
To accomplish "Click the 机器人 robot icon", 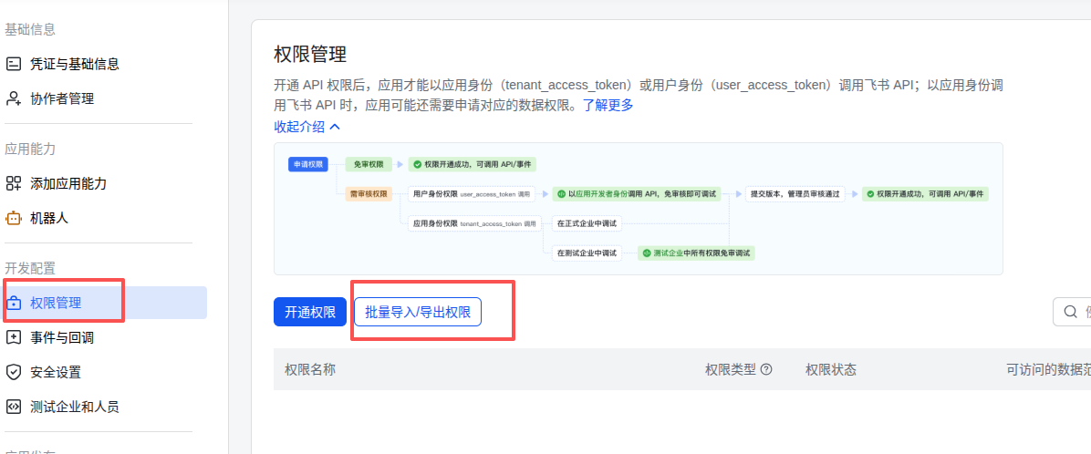I will pyautogui.click(x=14, y=218).
